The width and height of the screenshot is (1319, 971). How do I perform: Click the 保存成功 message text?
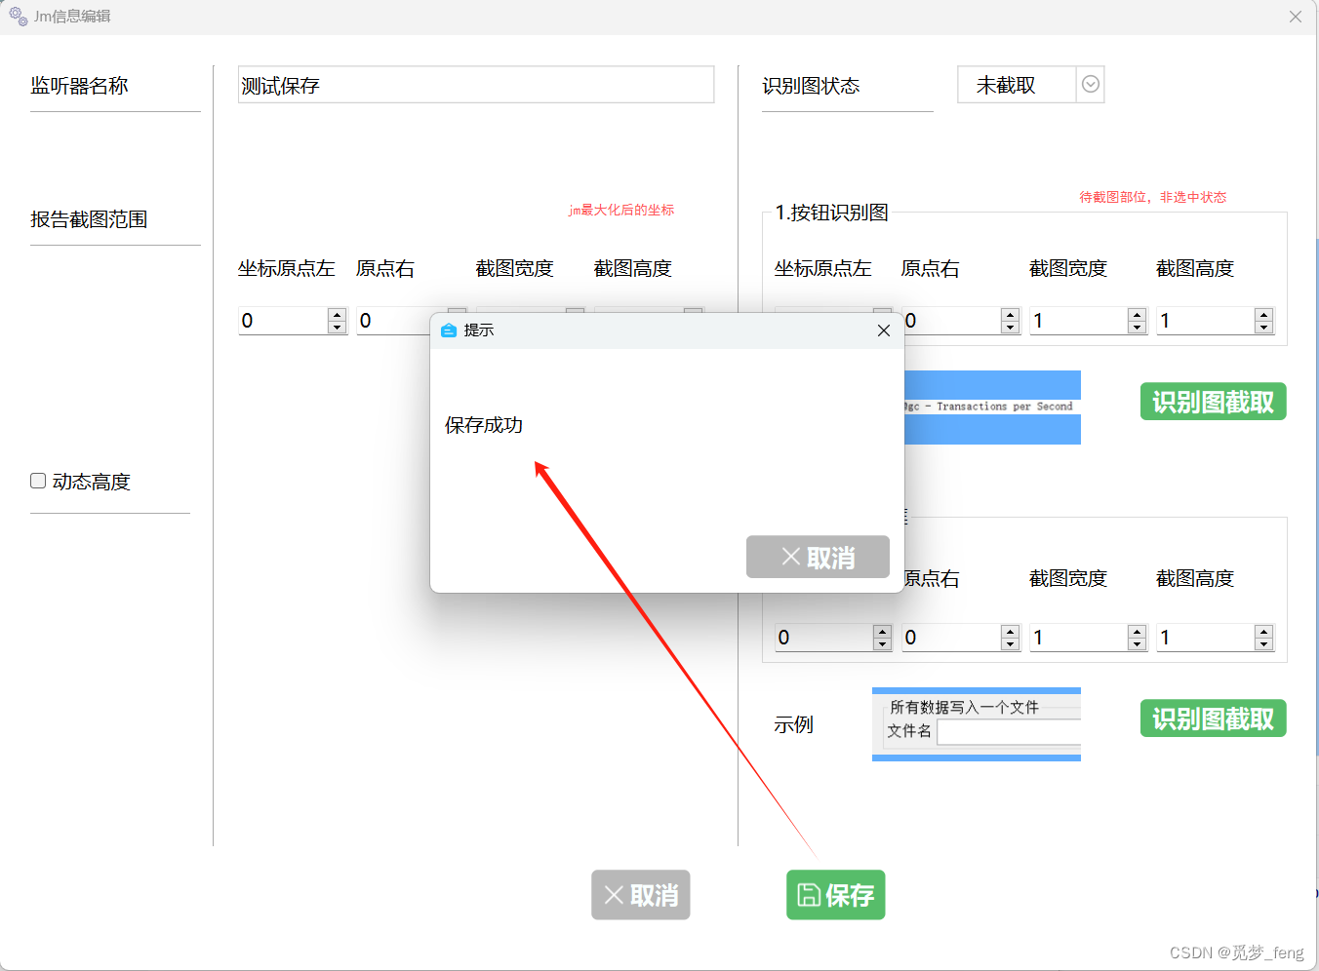point(484,425)
